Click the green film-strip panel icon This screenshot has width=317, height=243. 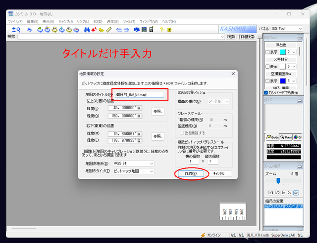click(x=144, y=30)
